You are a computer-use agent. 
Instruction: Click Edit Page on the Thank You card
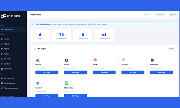pos(75,96)
